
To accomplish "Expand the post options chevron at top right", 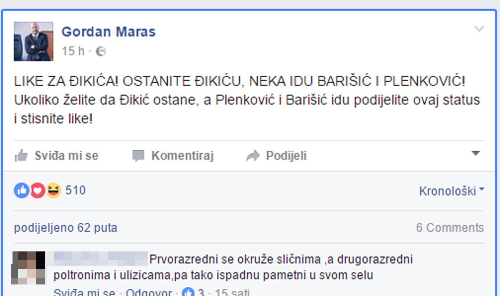I will pos(479,29).
